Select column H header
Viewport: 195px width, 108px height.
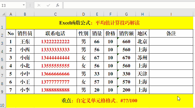point(142,14)
